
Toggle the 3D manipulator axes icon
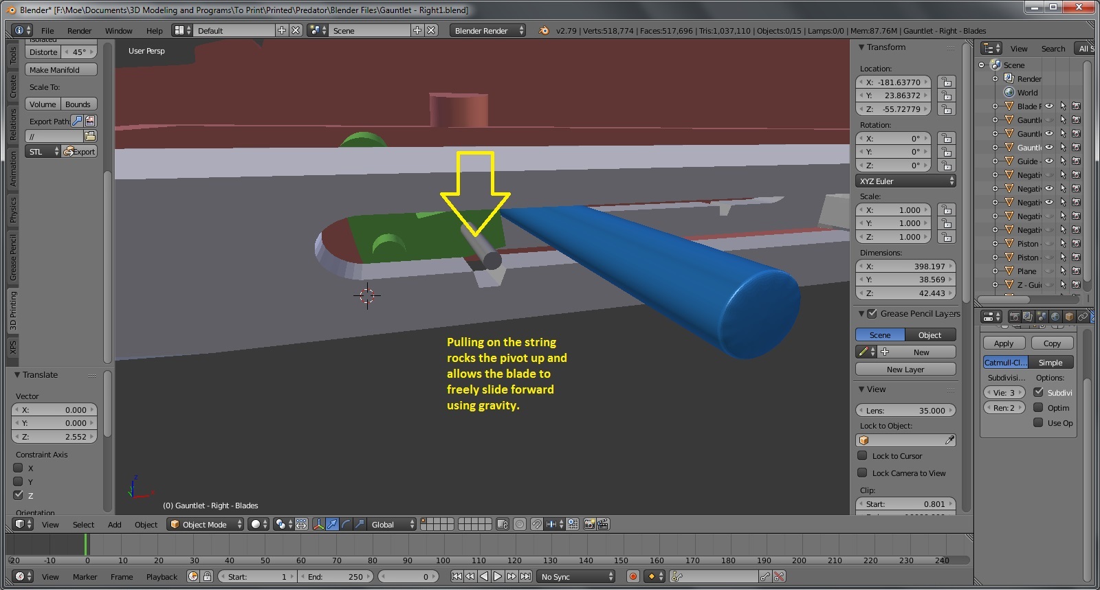pos(318,525)
